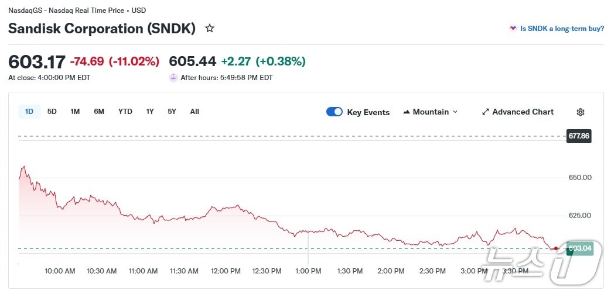The image size is (611, 294).
Task: Click the after-hours moon icon
Action: (x=173, y=77)
